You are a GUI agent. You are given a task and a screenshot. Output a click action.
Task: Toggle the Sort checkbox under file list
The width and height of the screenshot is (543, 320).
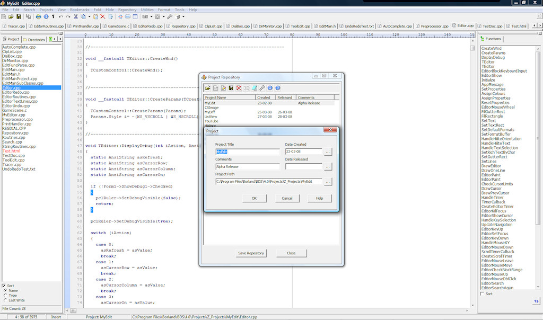pyautogui.click(x=4, y=286)
